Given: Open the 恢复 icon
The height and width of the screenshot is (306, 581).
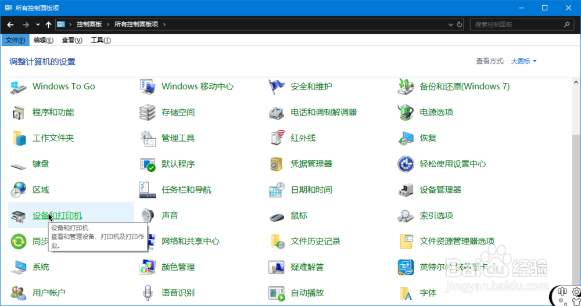Looking at the screenshot, I should 406,138.
